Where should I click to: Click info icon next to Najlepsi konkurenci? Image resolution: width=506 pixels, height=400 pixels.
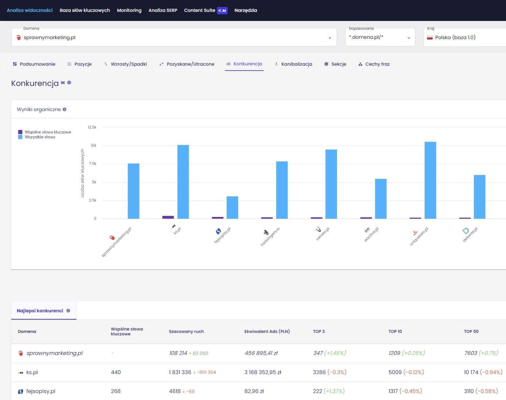[68, 311]
